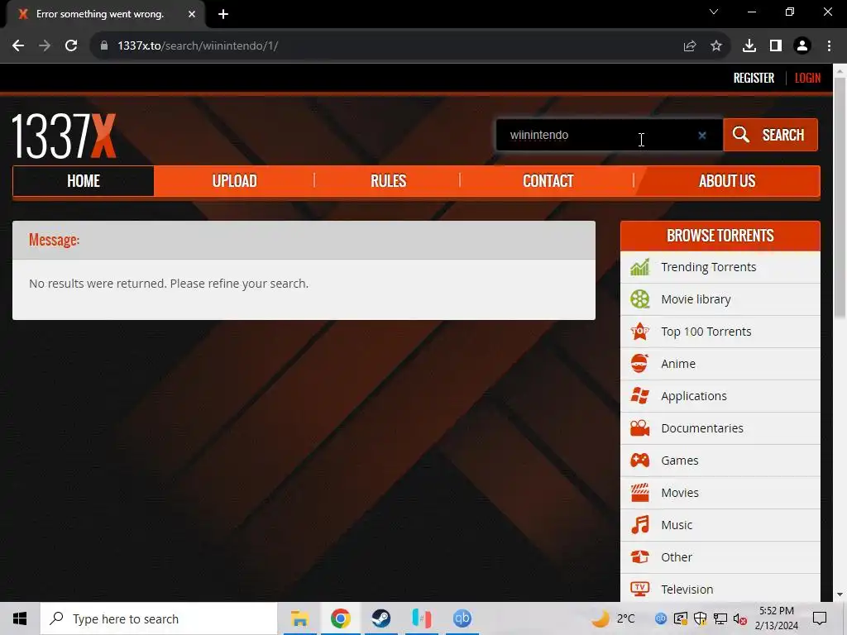Click the muted volume tray icon

[740, 618]
